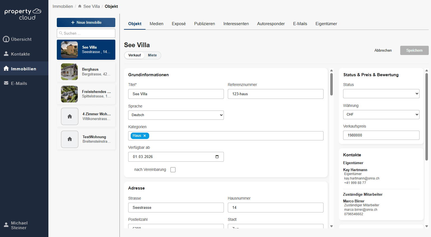
Task: Open the Sprache dropdown
Action: 176,115
